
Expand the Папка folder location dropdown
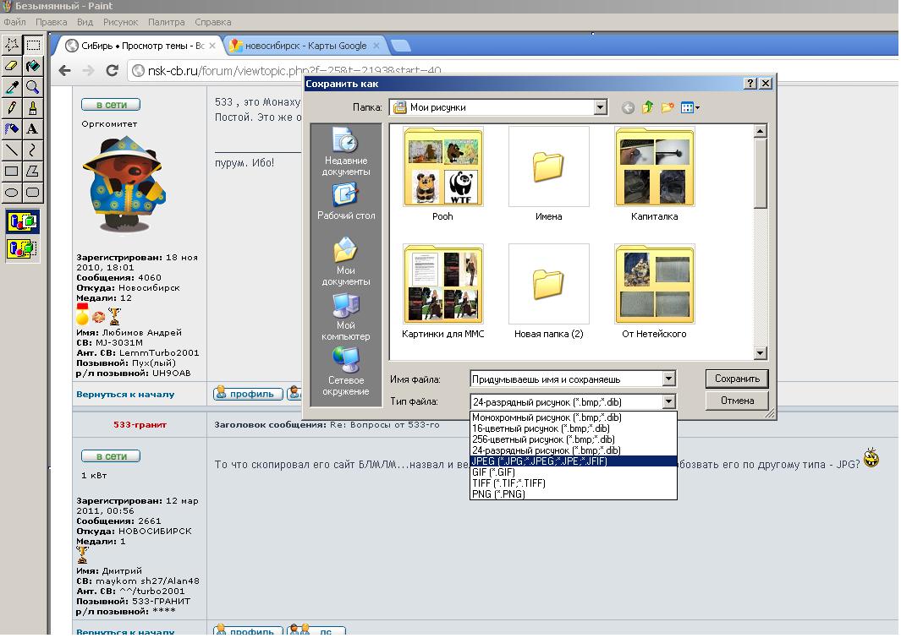pyautogui.click(x=600, y=107)
